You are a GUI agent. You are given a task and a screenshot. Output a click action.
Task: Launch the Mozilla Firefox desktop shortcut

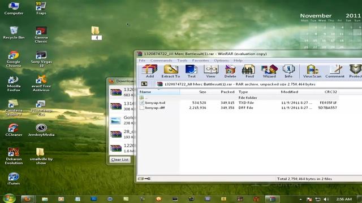point(14,83)
